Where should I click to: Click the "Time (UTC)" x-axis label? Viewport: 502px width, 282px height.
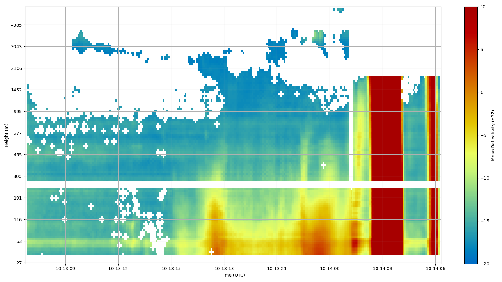coord(233,275)
